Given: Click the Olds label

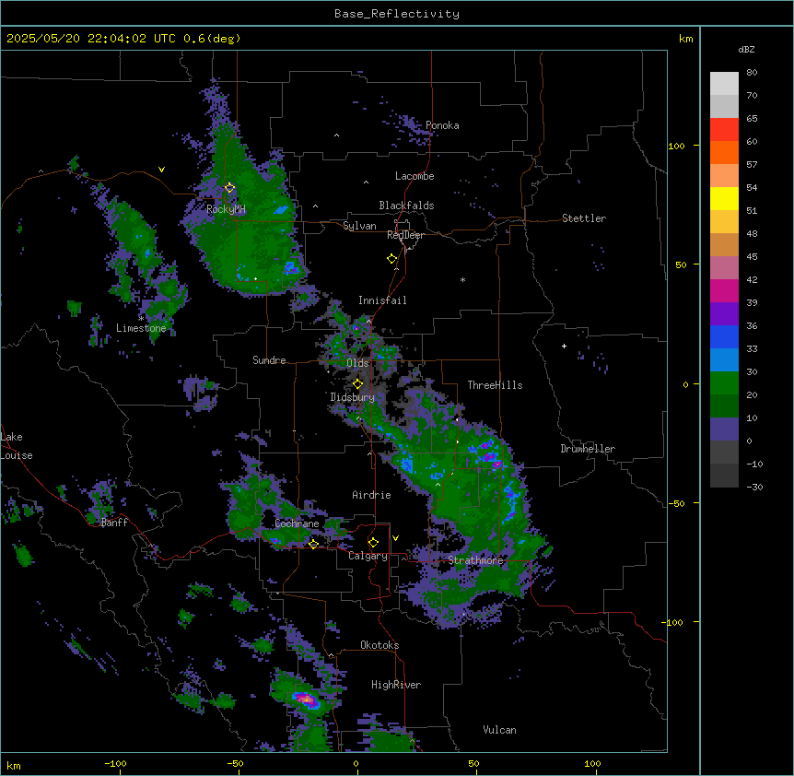Looking at the screenshot, I should click(357, 363).
